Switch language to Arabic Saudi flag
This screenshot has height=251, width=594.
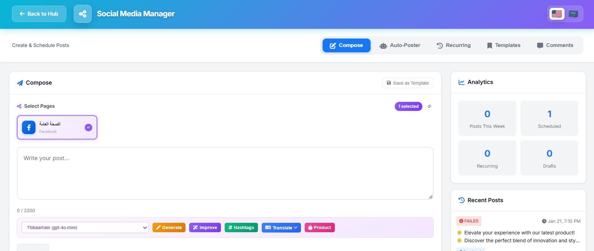(x=573, y=14)
